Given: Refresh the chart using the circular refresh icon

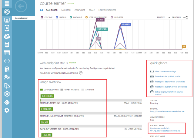Looking at the screenshot, I should click(x=187, y=17).
